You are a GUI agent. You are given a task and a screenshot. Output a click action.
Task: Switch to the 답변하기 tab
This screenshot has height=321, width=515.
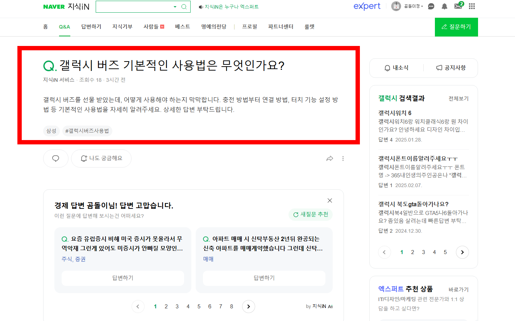click(x=91, y=27)
